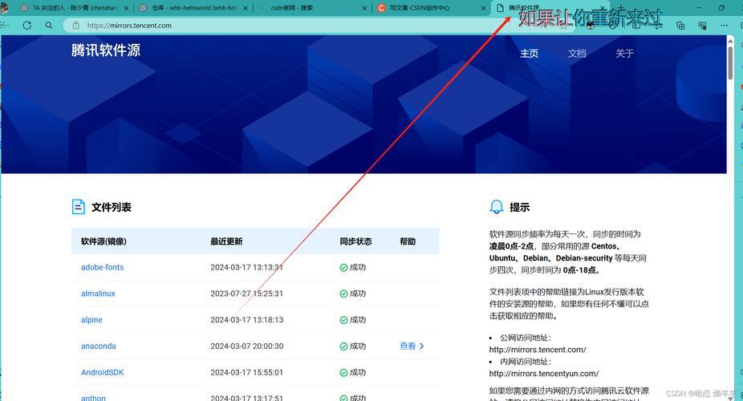Screen dimensions: 743x401
Task: Open the browser three-dots settings menu
Action: (724, 25)
